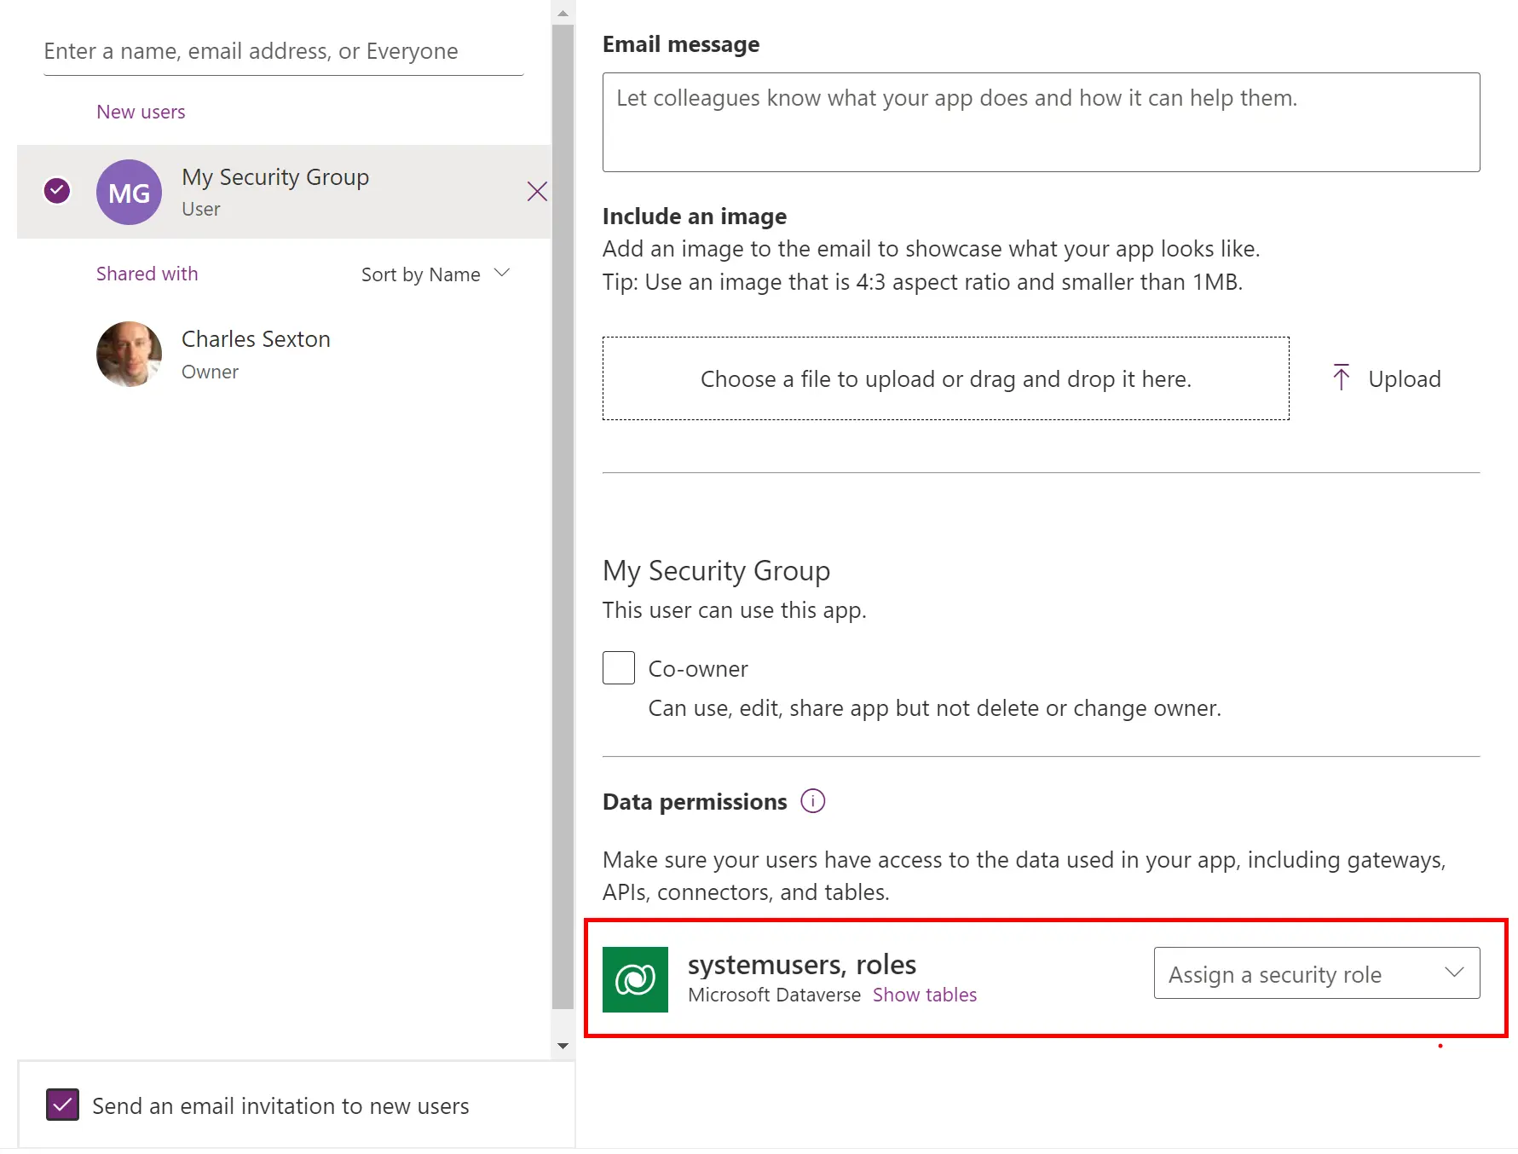Click chevron on security role combo box

tap(1454, 973)
